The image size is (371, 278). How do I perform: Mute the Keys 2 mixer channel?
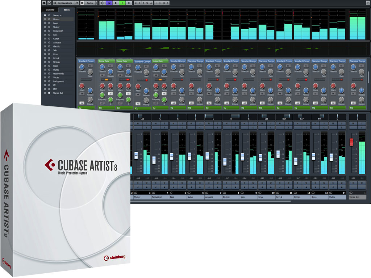click(x=280, y=123)
